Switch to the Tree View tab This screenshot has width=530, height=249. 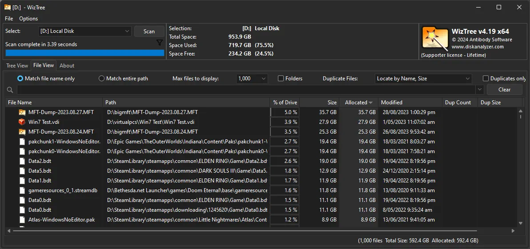(x=17, y=66)
